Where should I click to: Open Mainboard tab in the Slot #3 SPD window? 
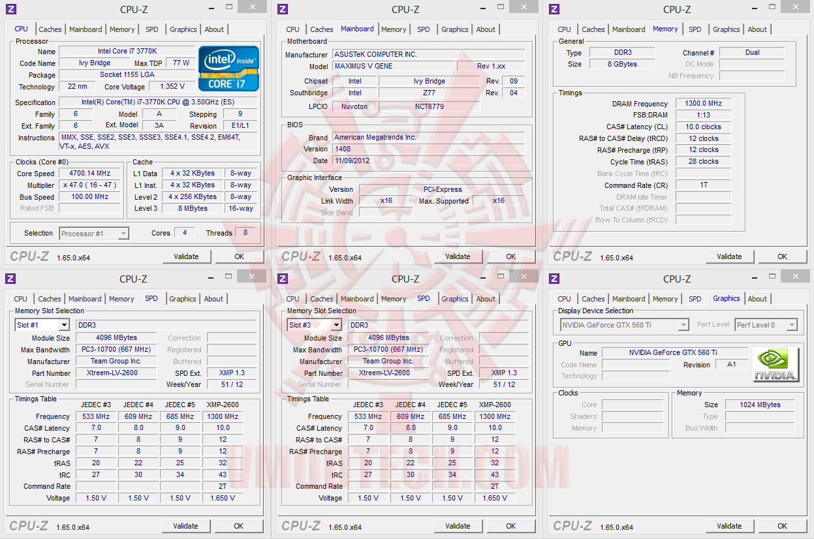(357, 299)
